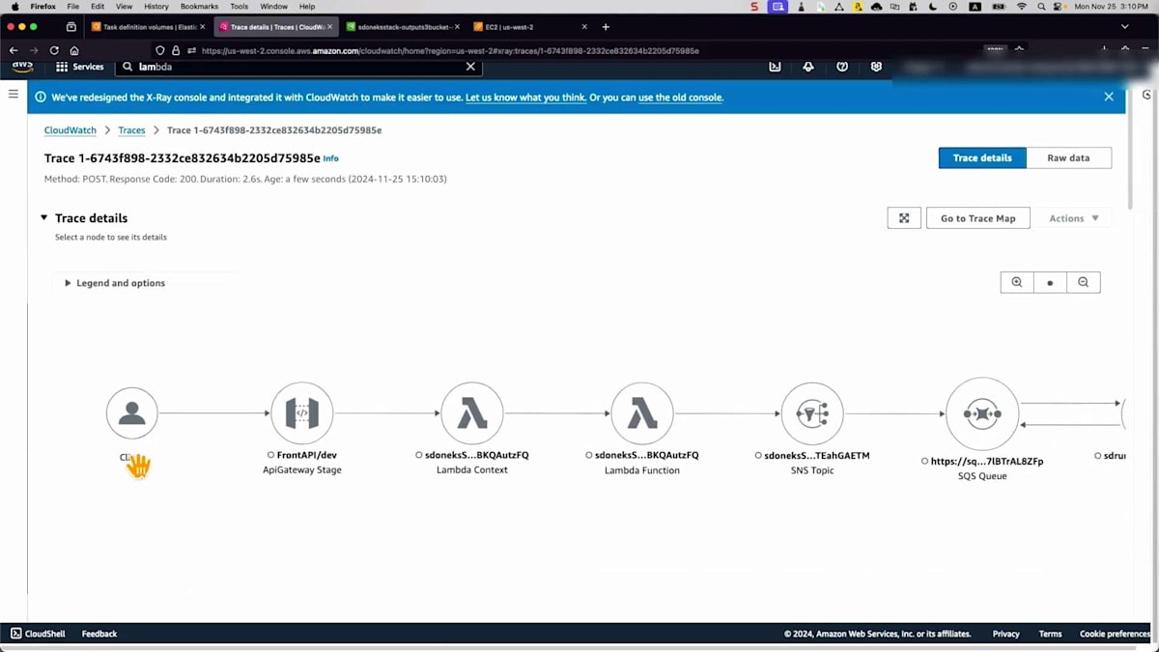This screenshot has width=1159, height=652.
Task: Select the Client user node icon
Action: point(131,413)
